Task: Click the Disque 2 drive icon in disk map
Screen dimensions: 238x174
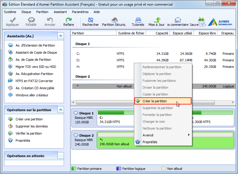Action: tap(76, 135)
